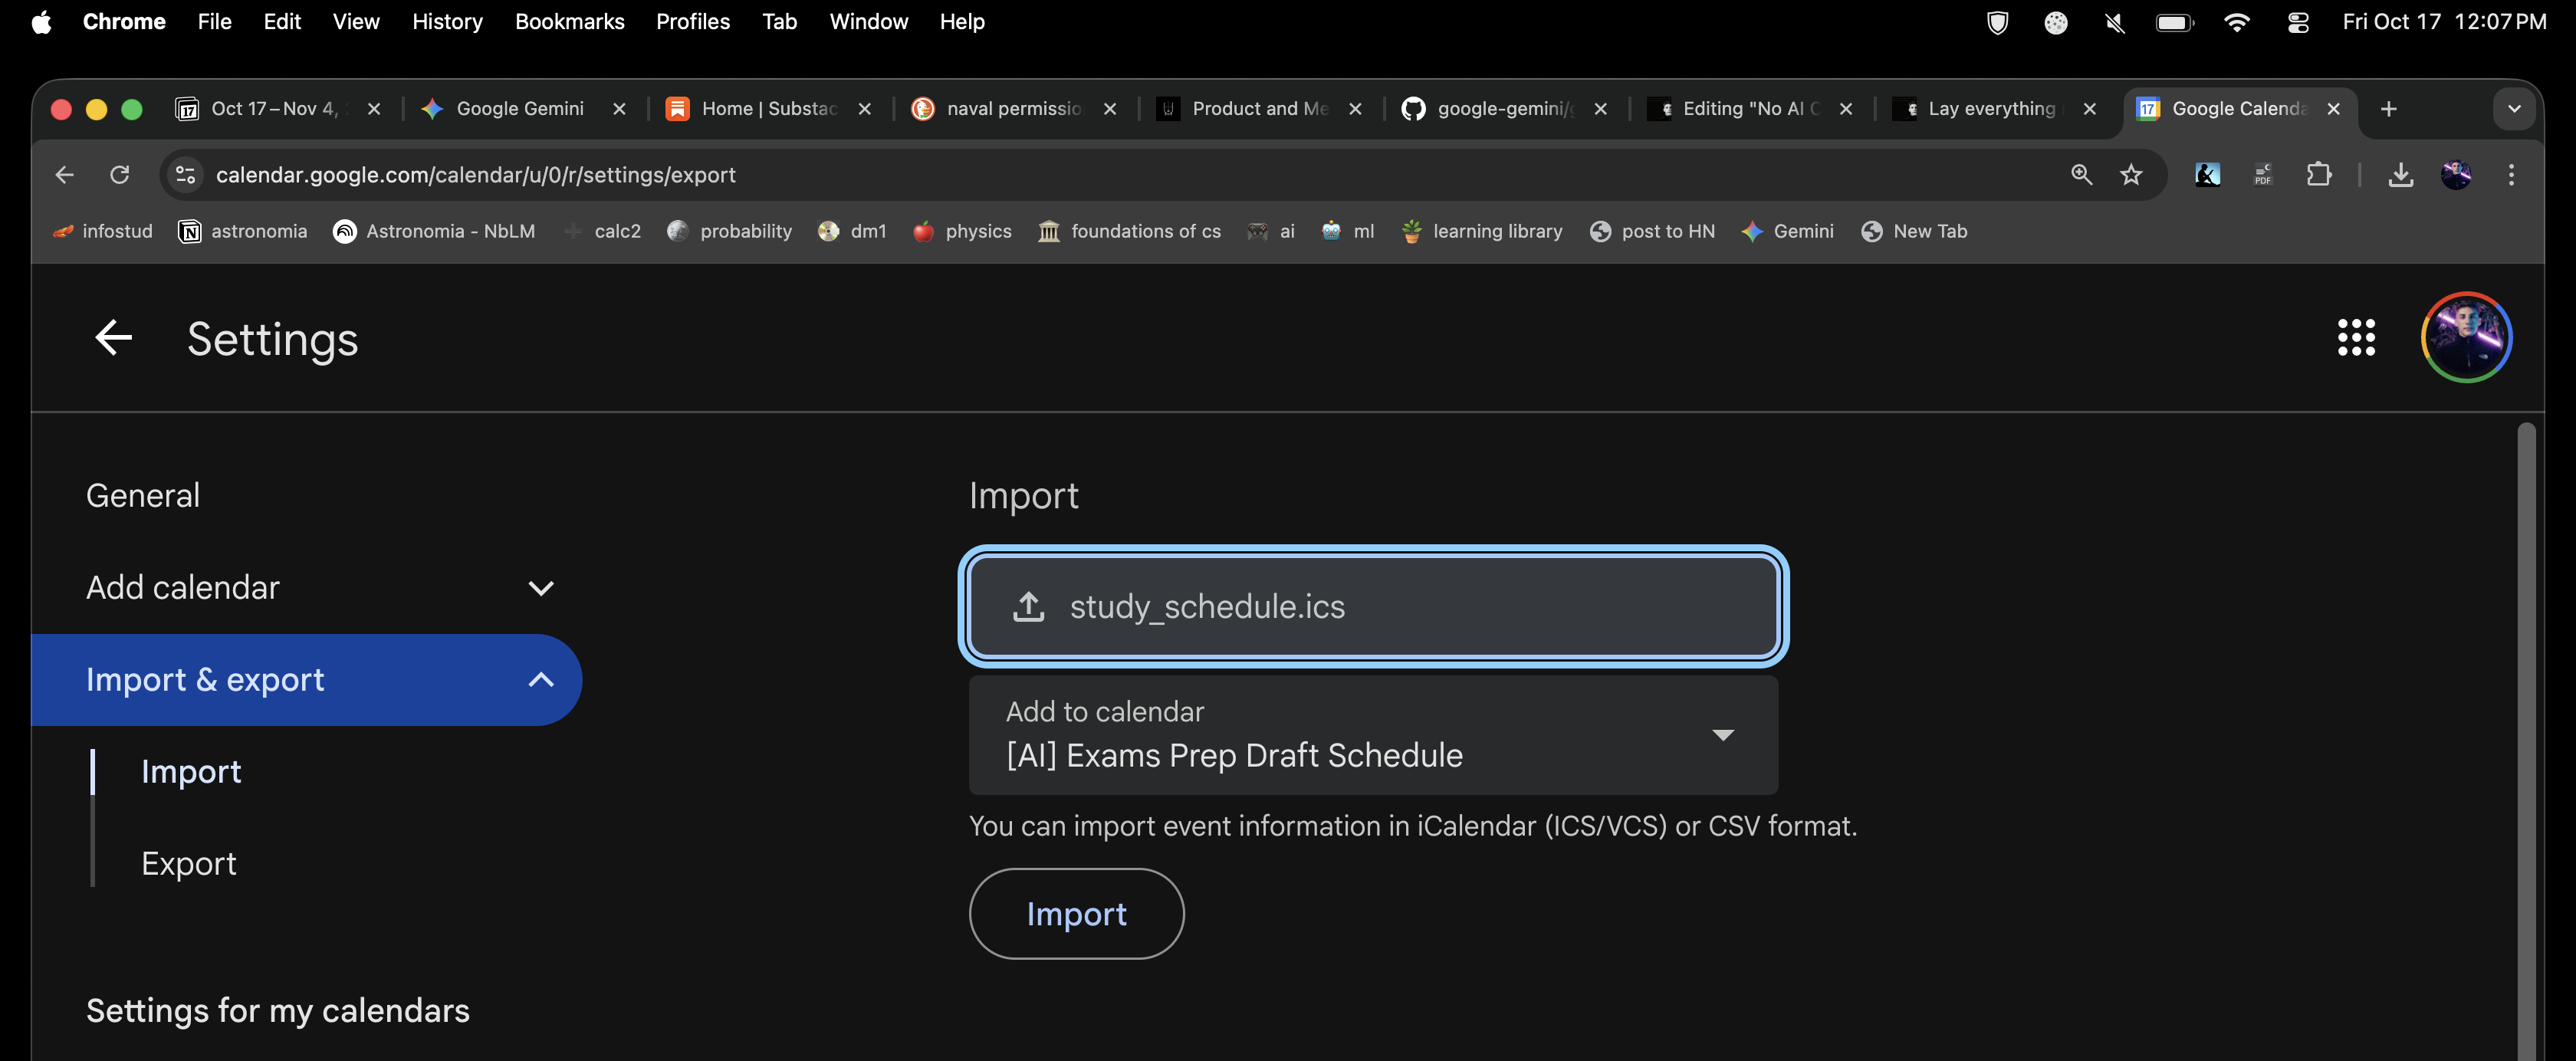
Task: Click the Chrome downloads icon
Action: point(2400,175)
